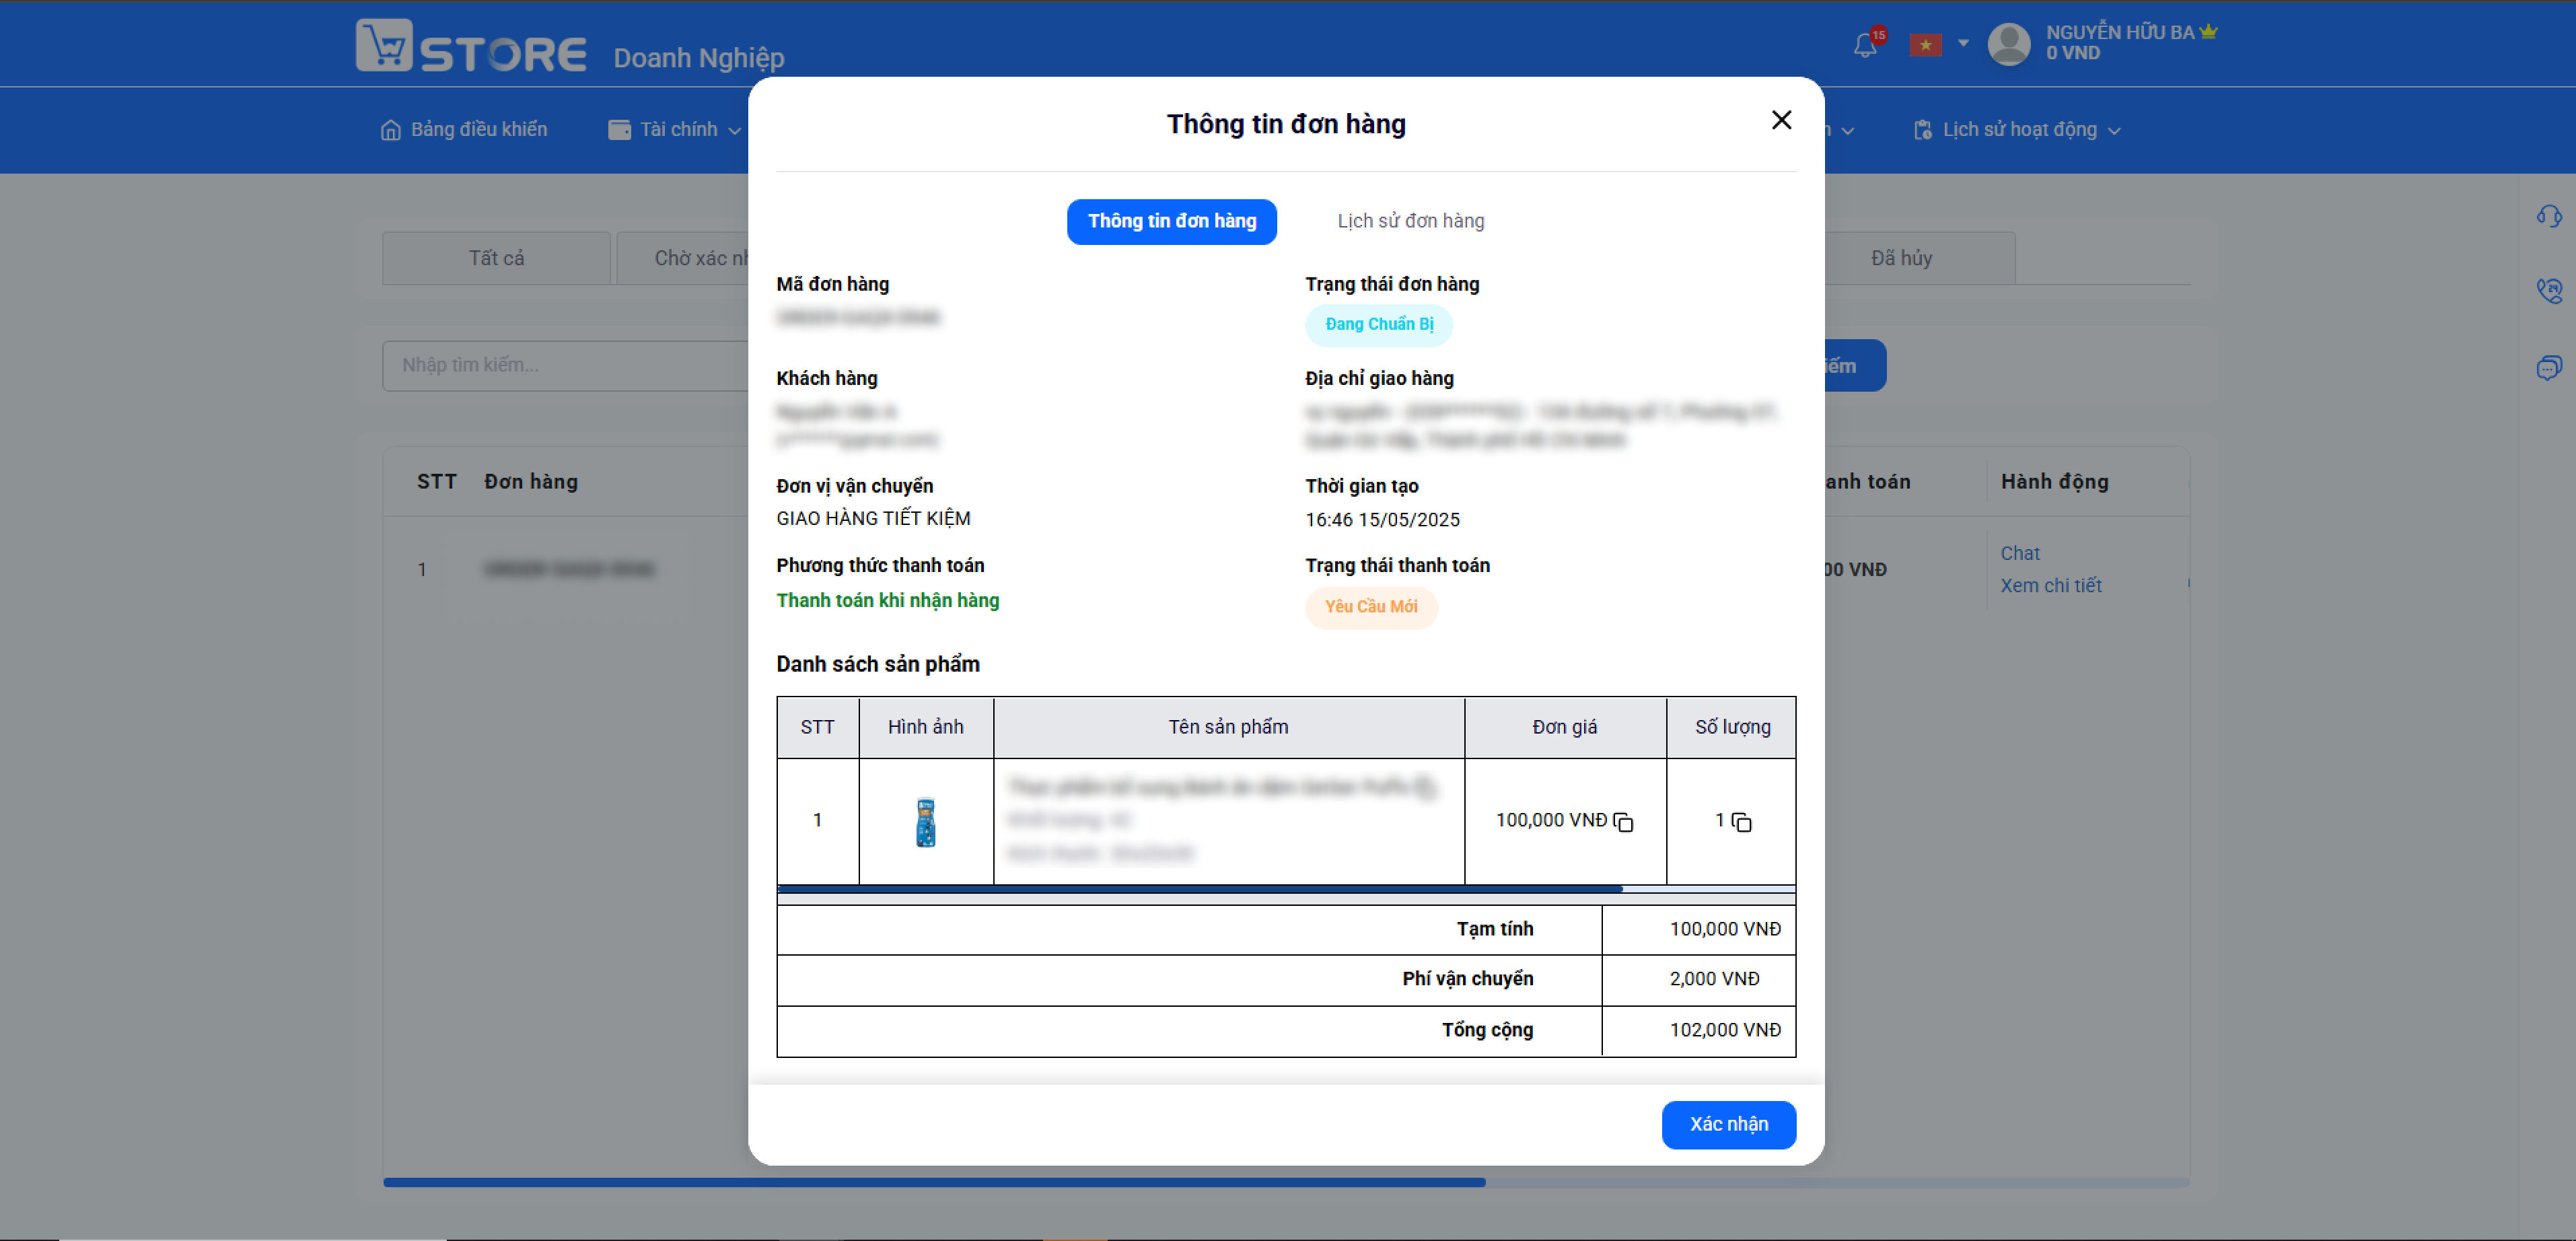Click the Xác nhận button

pos(1729,1125)
